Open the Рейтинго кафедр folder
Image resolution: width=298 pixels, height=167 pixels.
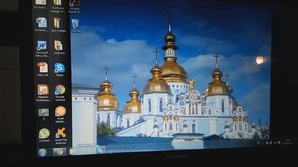tap(58, 6)
